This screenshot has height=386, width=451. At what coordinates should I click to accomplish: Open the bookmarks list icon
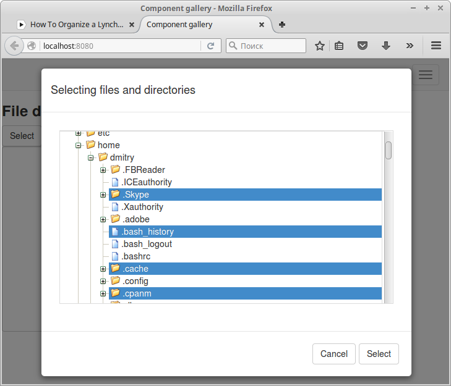pos(339,46)
